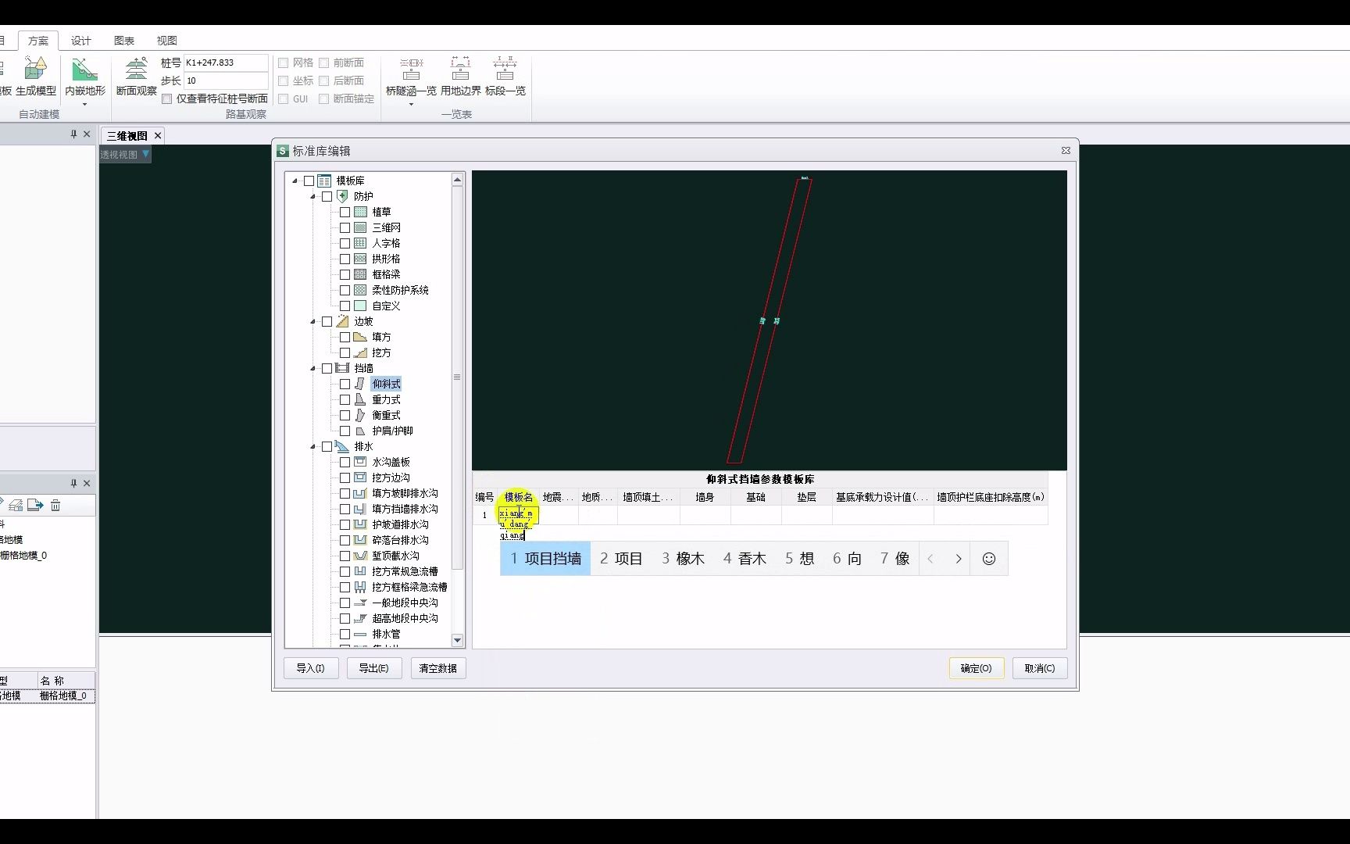Open the IME emoji smiley button
This screenshot has width=1350, height=844.
pos(989,559)
